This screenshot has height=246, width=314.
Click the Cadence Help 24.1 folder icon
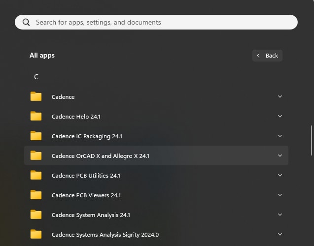pyautogui.click(x=36, y=116)
